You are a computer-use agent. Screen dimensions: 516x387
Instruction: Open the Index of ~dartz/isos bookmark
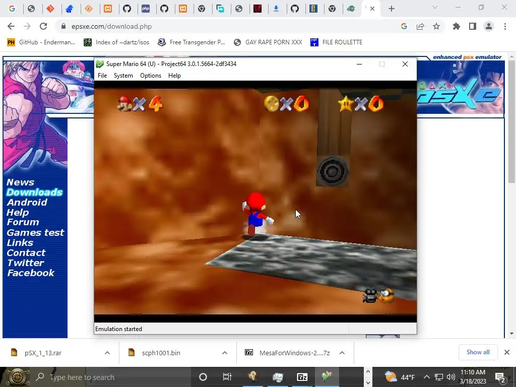point(116,42)
